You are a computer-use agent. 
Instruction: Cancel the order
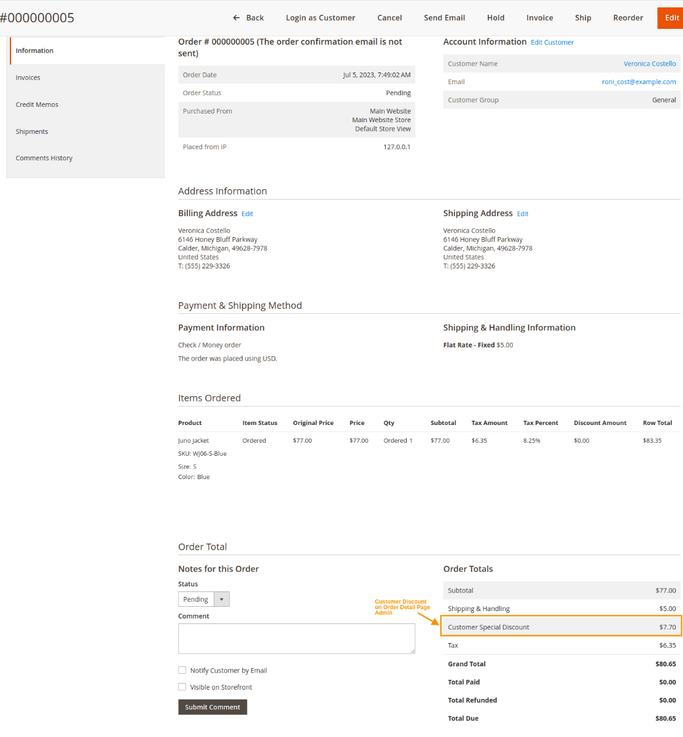[x=389, y=18]
